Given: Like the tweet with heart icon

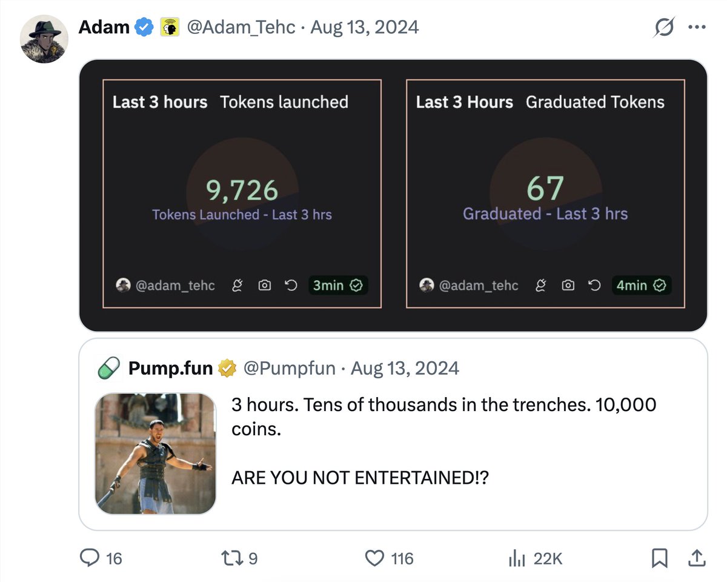Looking at the screenshot, I should [x=376, y=558].
